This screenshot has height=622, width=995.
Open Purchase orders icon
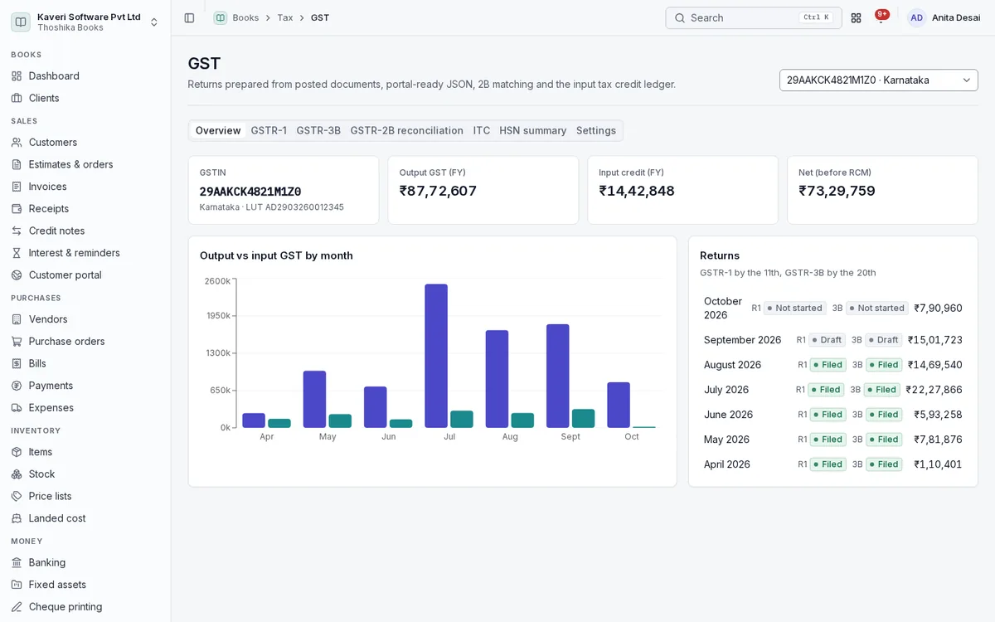pos(17,342)
